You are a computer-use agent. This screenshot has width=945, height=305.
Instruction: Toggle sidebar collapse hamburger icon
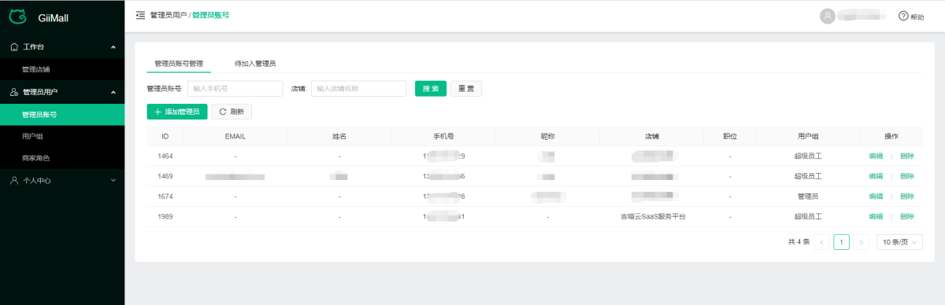coord(140,15)
